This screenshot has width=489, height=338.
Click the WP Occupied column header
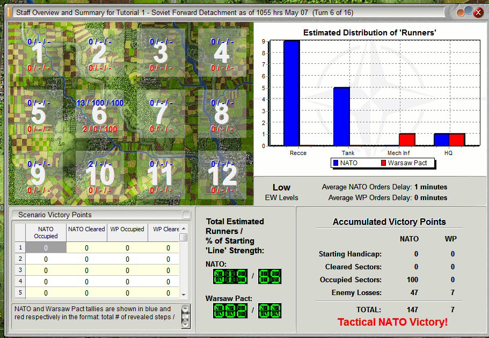point(127,233)
